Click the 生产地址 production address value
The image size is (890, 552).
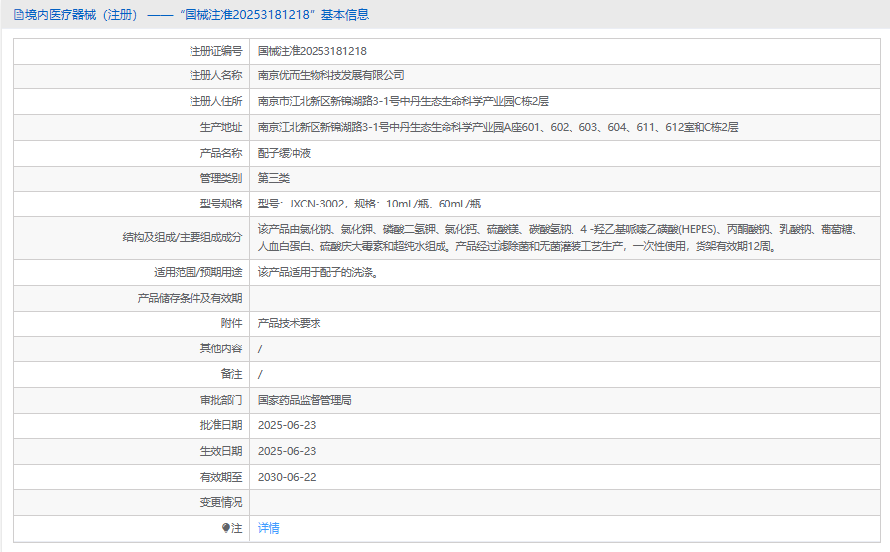coord(497,127)
